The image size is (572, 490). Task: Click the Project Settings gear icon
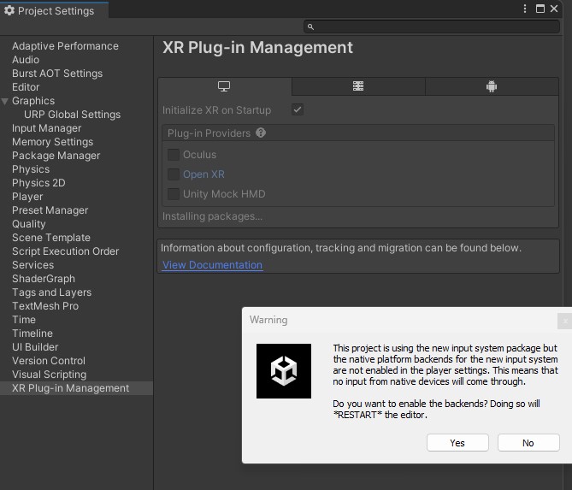point(9,10)
